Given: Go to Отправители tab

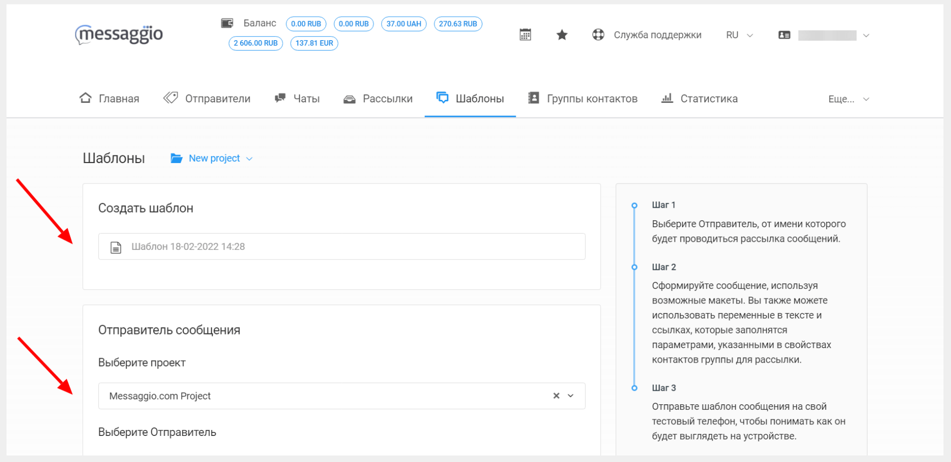Looking at the screenshot, I should (207, 98).
